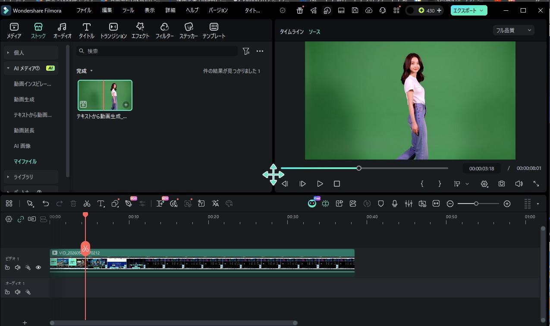Click the voiceover microphone icon
The width and height of the screenshot is (550, 326).
click(x=394, y=204)
